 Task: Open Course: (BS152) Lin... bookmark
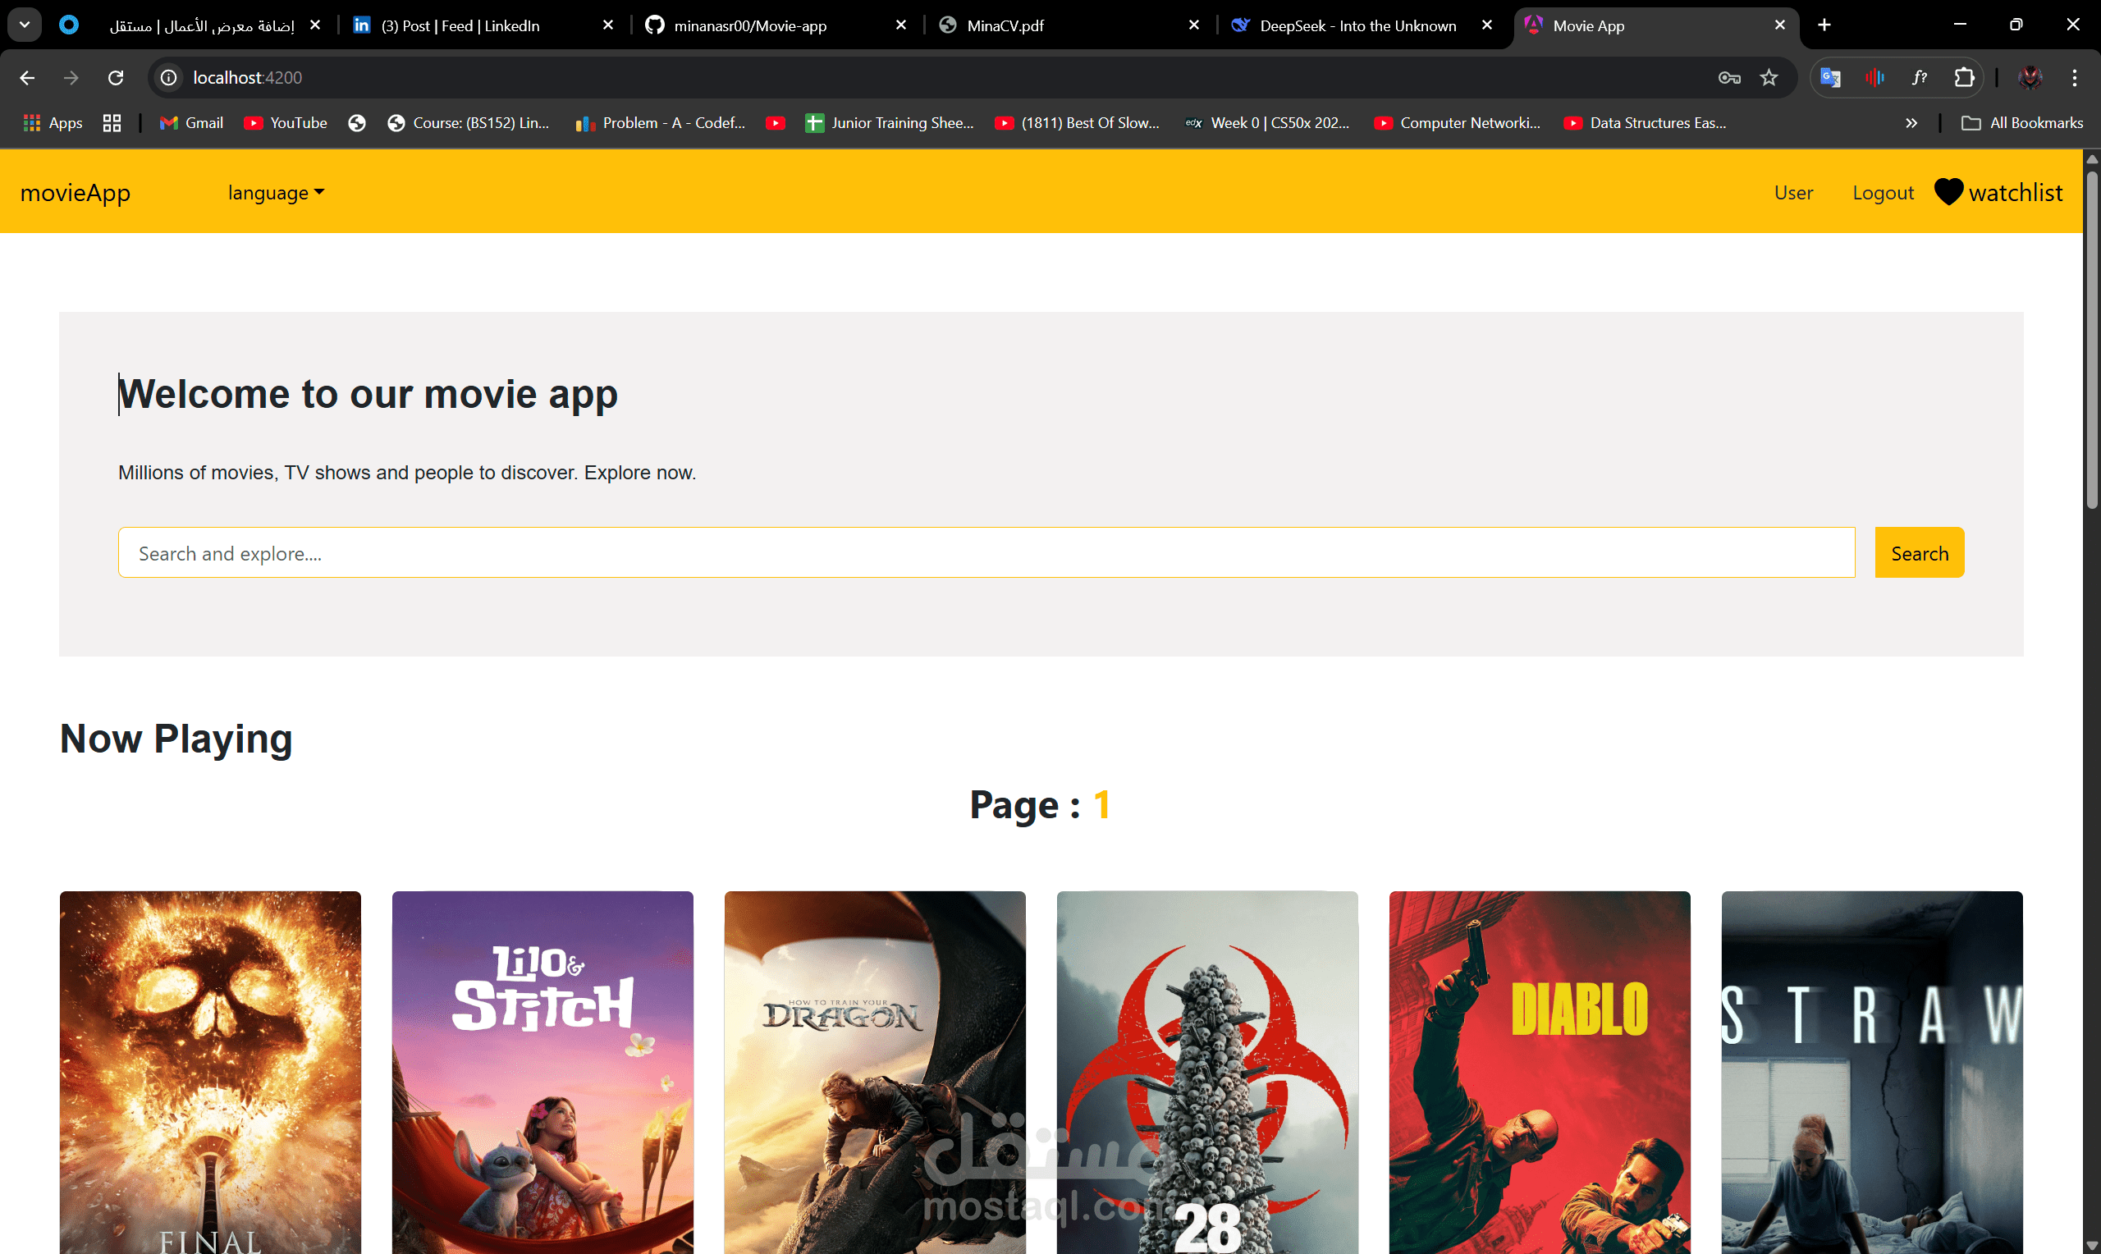tap(469, 123)
